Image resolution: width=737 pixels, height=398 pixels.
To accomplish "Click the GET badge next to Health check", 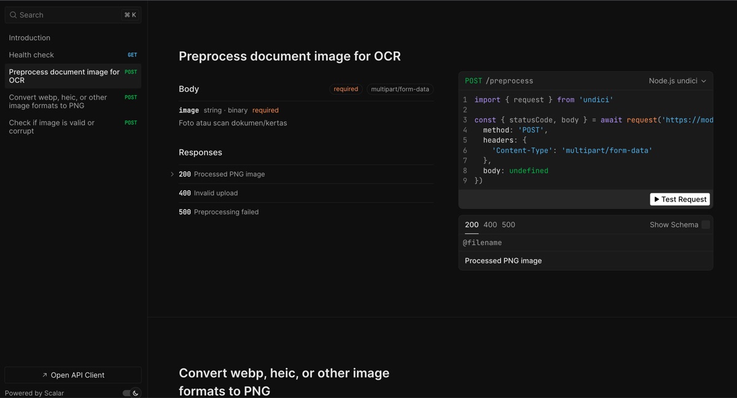I will click(132, 55).
